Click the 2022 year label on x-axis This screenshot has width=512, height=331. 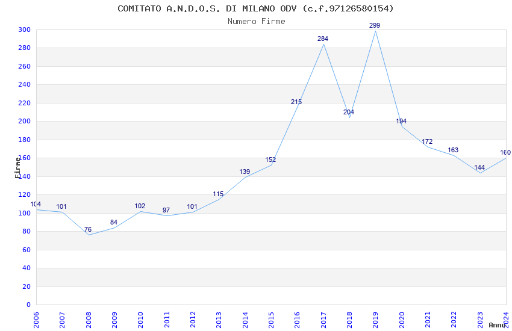pos(454,320)
